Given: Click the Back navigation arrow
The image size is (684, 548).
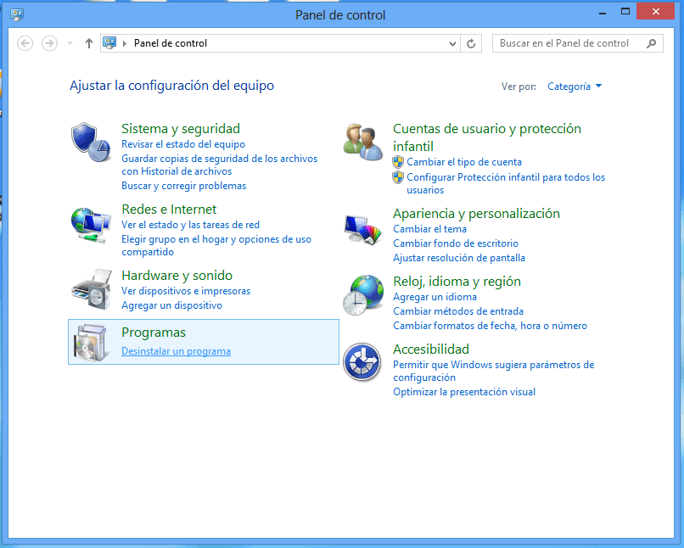Looking at the screenshot, I should click(x=25, y=43).
